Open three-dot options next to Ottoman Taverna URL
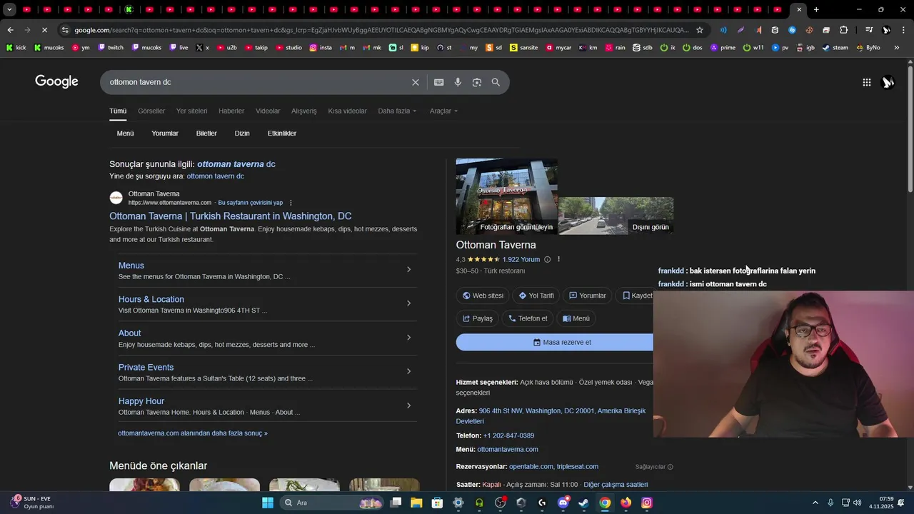The height and width of the screenshot is (514, 914). pos(291,203)
